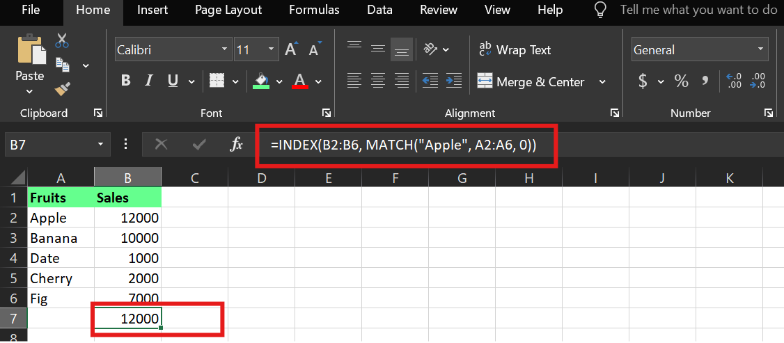This screenshot has width=784, height=343.
Task: Click the Tell me lightbulb icon
Action: point(599,10)
